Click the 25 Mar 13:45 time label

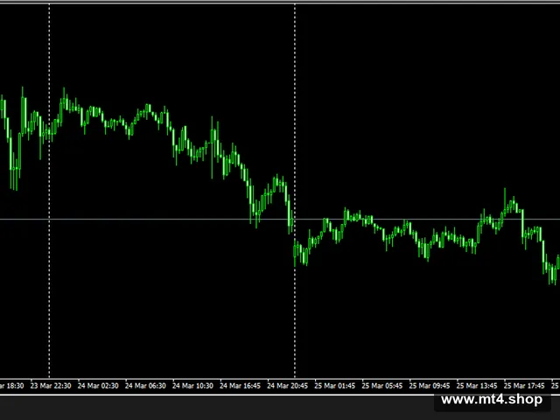pos(477,386)
